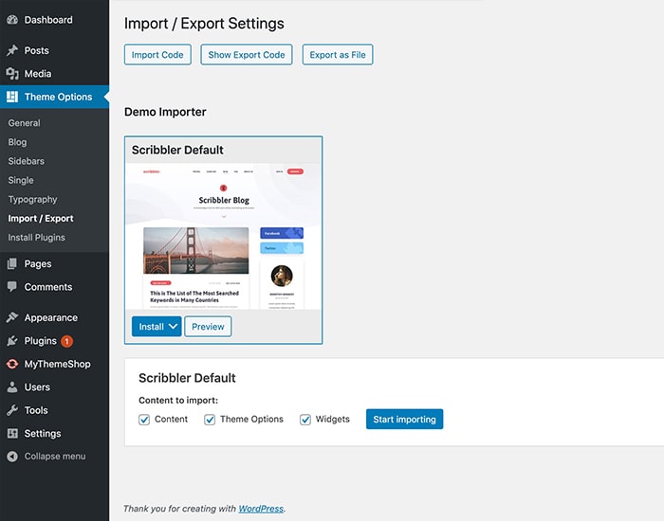This screenshot has height=521, width=664.
Task: Open the Tools menu
Action: point(55,410)
